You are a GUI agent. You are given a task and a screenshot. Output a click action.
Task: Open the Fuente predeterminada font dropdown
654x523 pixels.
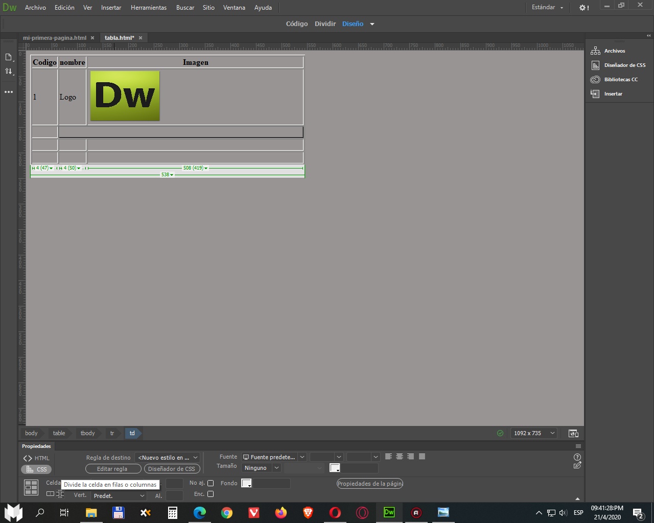tap(274, 457)
